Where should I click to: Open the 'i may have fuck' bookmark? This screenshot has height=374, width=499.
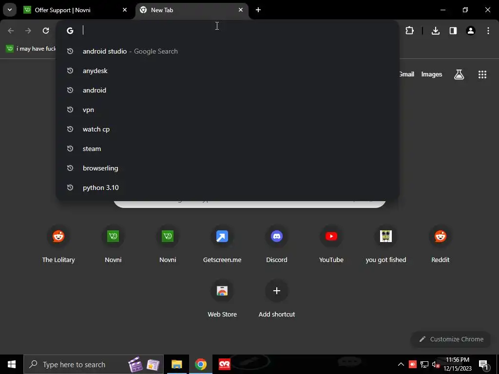(31, 49)
